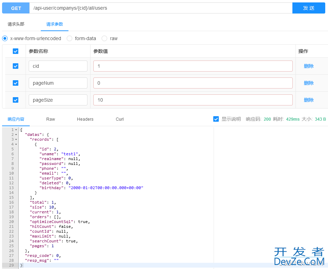Edit the pageNum value field containing 0
328x269 pixels.
pyautogui.click(x=193, y=83)
